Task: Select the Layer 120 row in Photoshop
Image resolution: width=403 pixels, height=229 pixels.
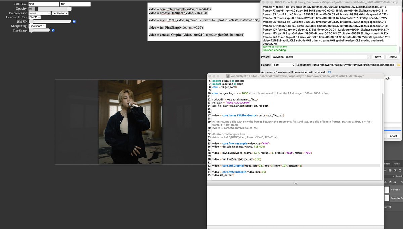Action: pyautogui.click(x=394, y=207)
